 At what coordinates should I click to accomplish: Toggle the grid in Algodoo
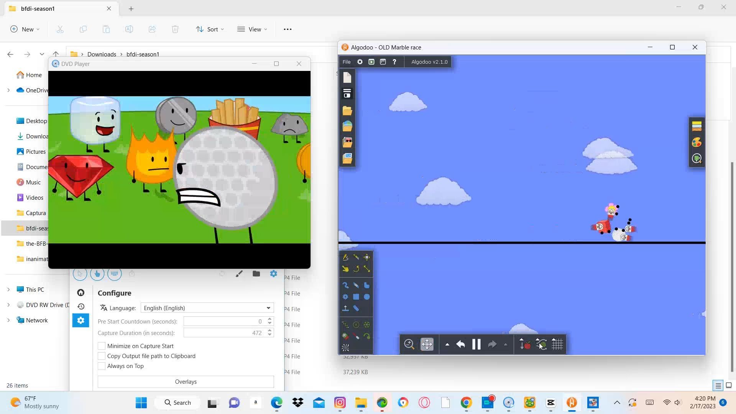tap(557, 344)
